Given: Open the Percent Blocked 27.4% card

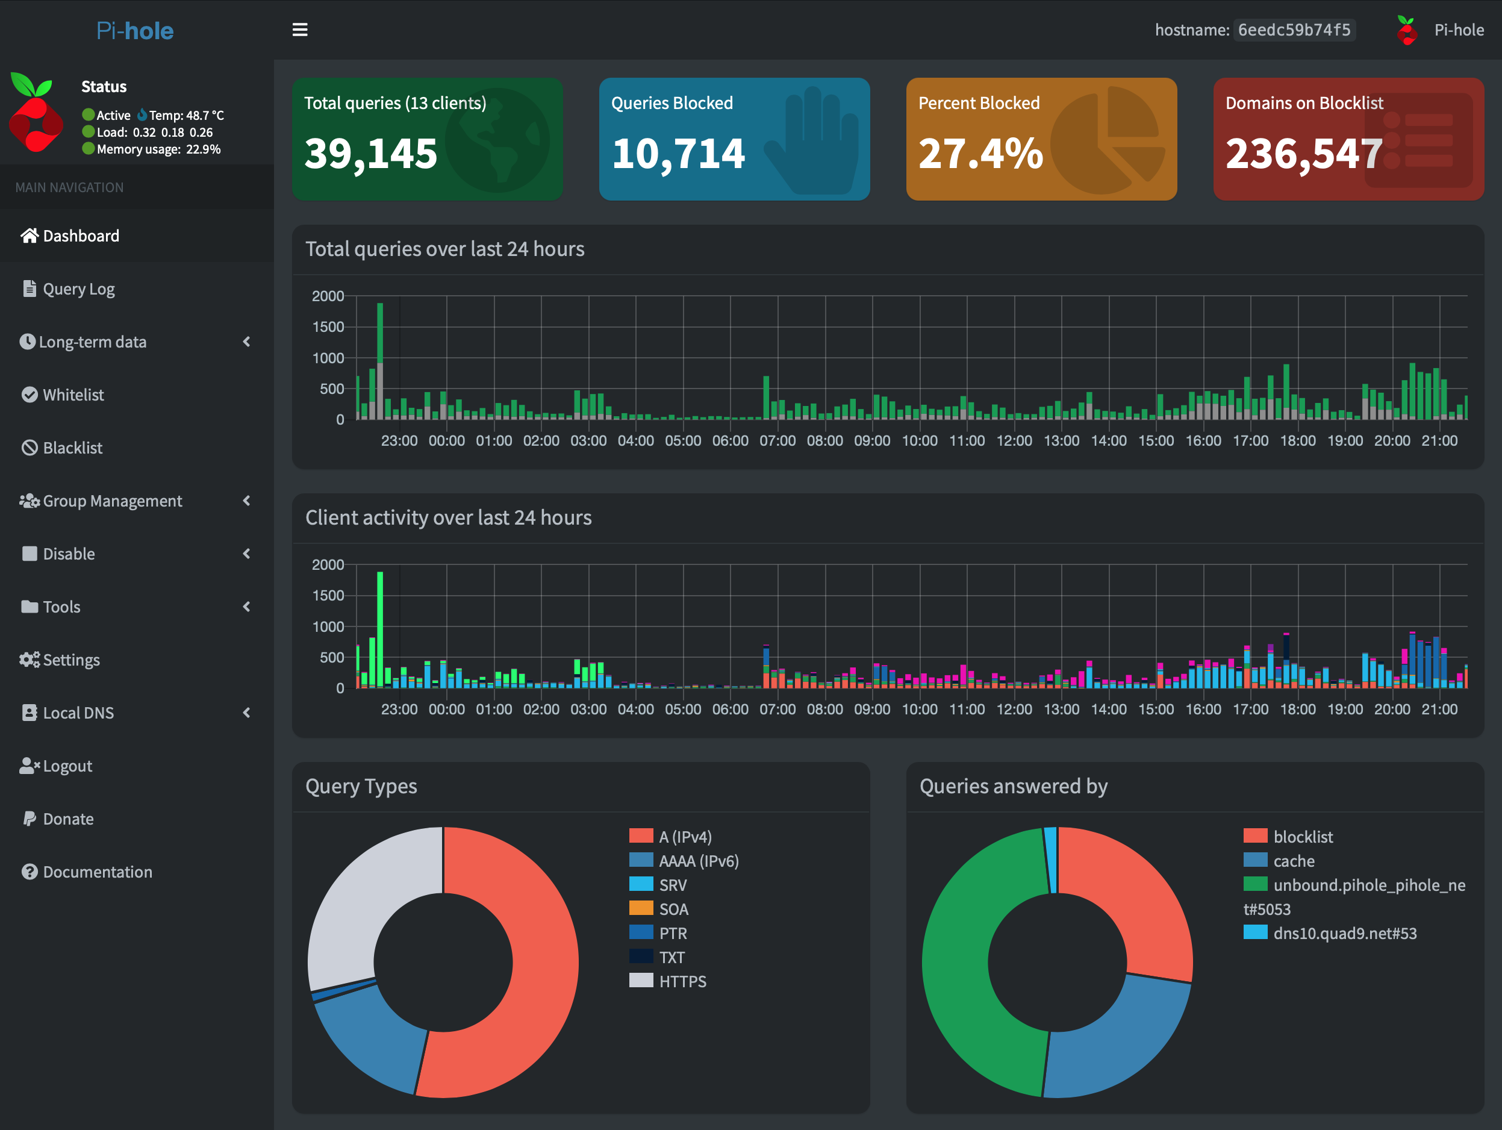Looking at the screenshot, I should [x=1041, y=139].
